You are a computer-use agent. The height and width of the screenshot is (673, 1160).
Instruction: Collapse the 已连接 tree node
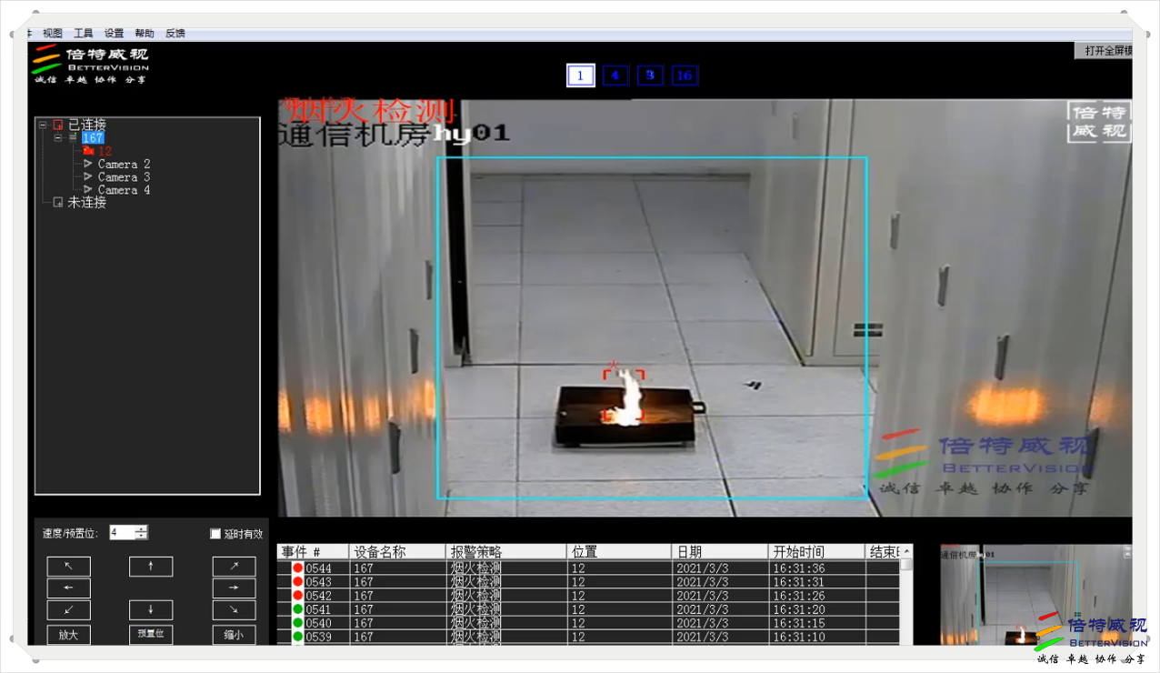point(43,125)
